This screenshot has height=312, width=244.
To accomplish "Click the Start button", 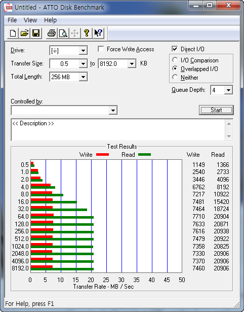I will [x=216, y=110].
